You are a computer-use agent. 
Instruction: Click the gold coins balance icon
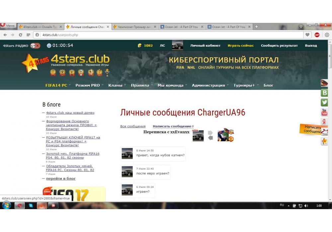point(140,45)
